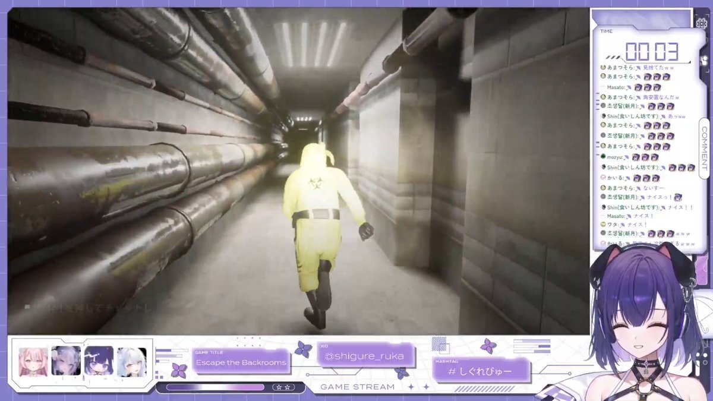Open the @shigure_ruka X ID handle

click(x=365, y=356)
